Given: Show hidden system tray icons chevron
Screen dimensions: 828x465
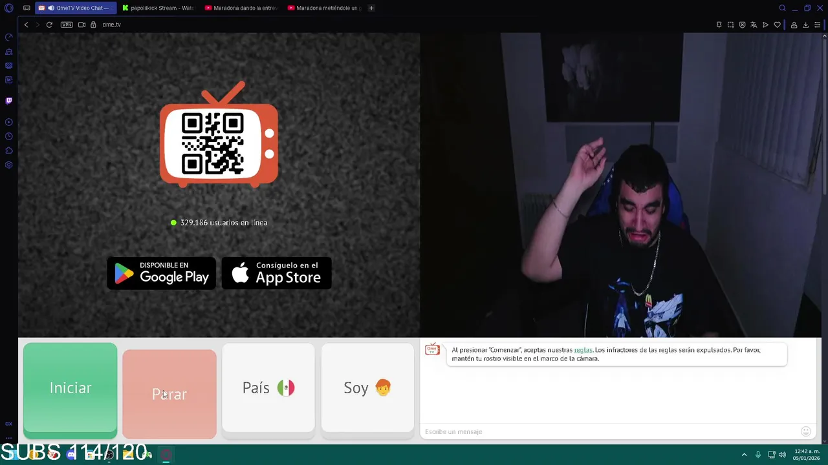Looking at the screenshot, I should [x=744, y=455].
